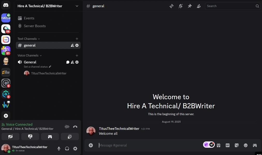Open threads from channel header
Viewport: 262px width, 155px height.
171,6
